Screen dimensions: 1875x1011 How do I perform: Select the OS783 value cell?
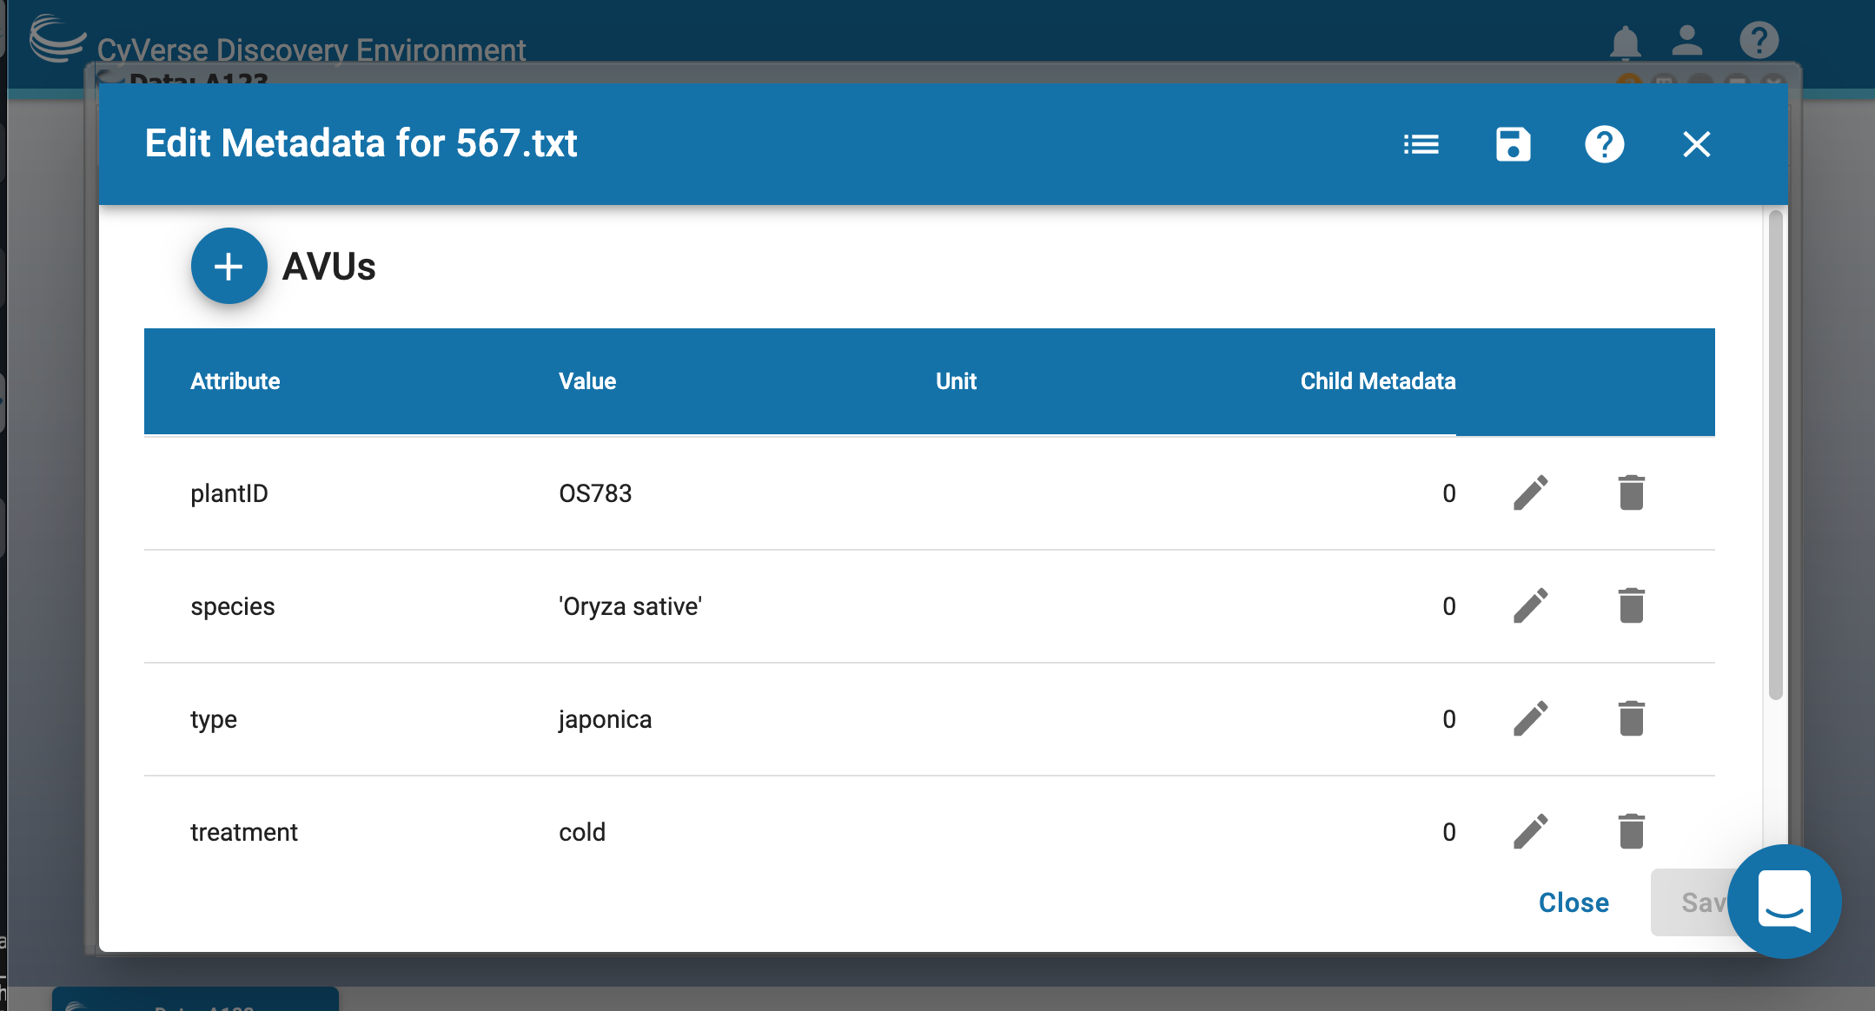click(595, 493)
